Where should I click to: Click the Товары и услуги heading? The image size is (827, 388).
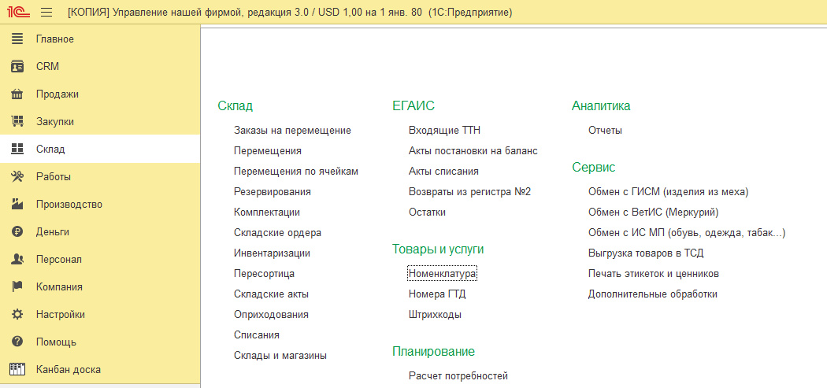point(438,249)
